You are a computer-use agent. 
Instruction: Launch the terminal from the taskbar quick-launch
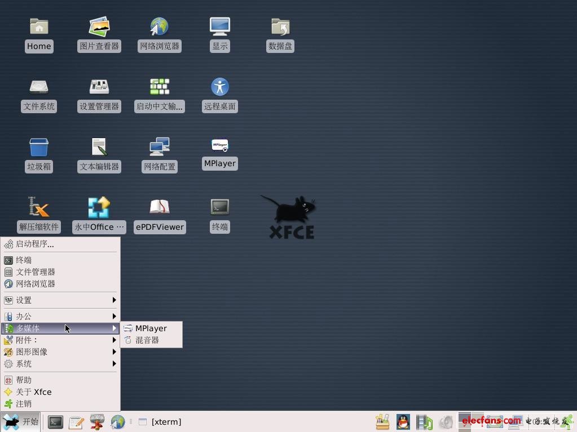click(55, 421)
